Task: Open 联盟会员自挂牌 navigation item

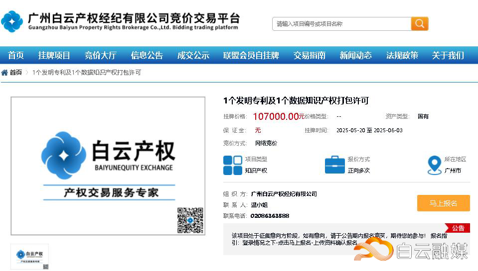Action: tap(251, 55)
